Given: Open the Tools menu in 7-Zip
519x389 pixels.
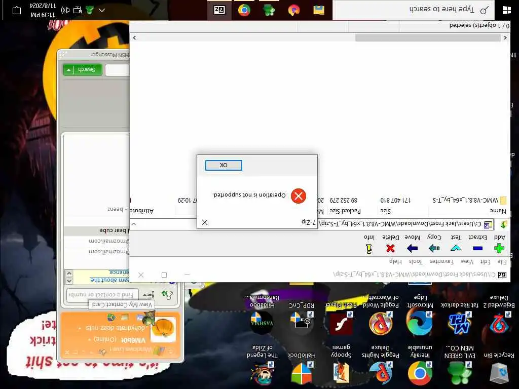Looking at the screenshot, I should click(416, 262).
